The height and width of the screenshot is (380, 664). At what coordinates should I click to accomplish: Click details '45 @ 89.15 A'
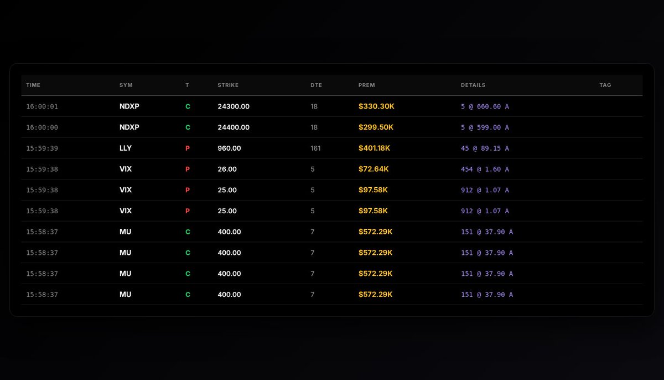click(485, 148)
